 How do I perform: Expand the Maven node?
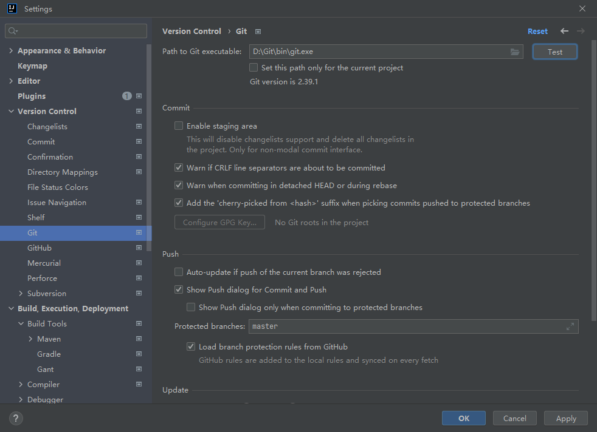[30, 339]
